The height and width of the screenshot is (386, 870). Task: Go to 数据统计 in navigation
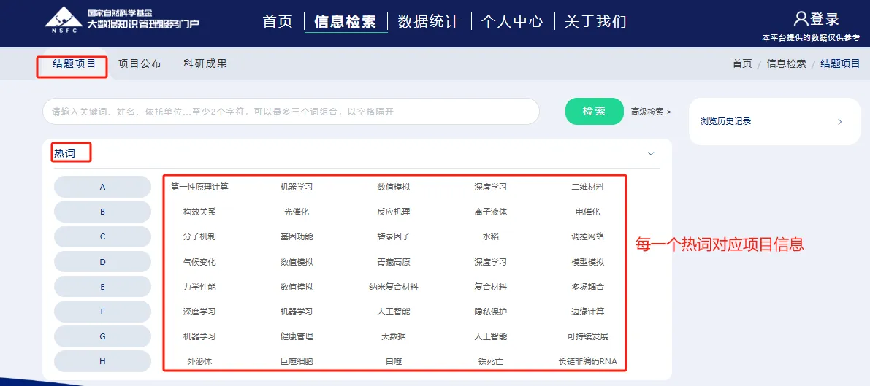[x=428, y=21]
